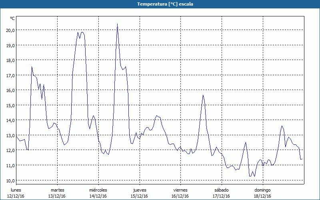Viewport: 320px width, 200px height.
Task: Select the "sábado" day label
Action: pos(221,190)
